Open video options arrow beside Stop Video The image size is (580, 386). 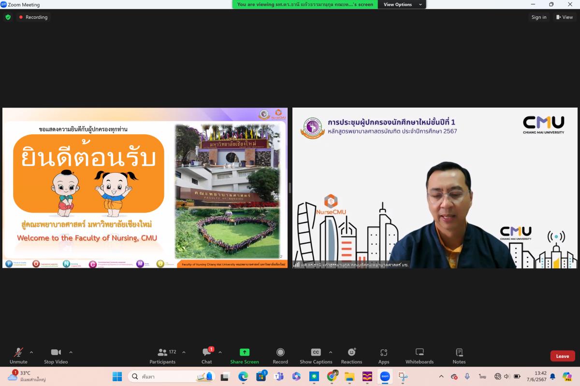(71, 352)
